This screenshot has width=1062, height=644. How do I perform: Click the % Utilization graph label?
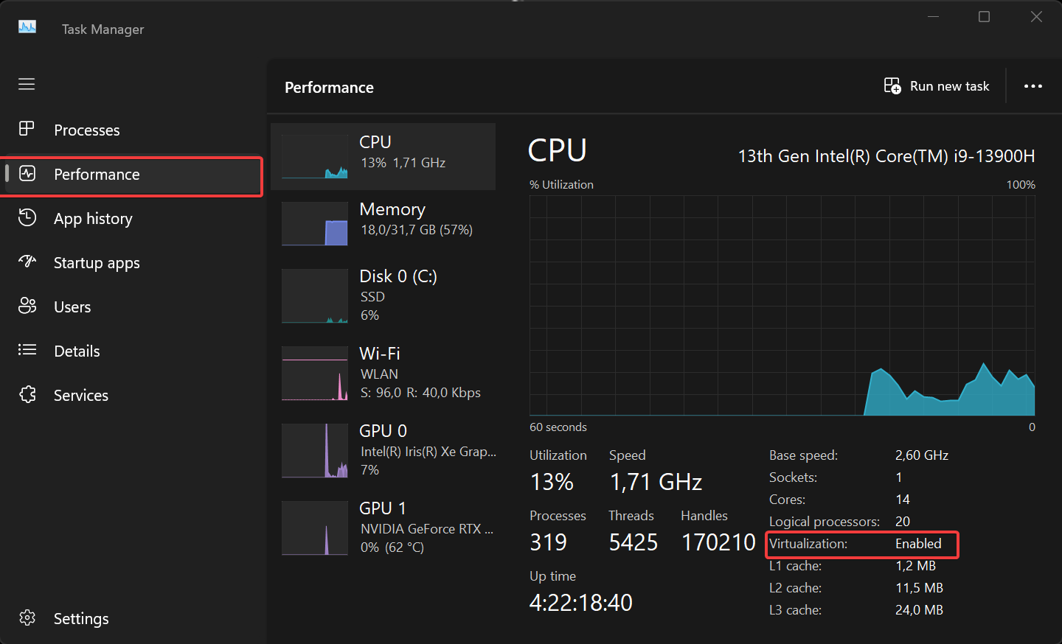click(561, 185)
